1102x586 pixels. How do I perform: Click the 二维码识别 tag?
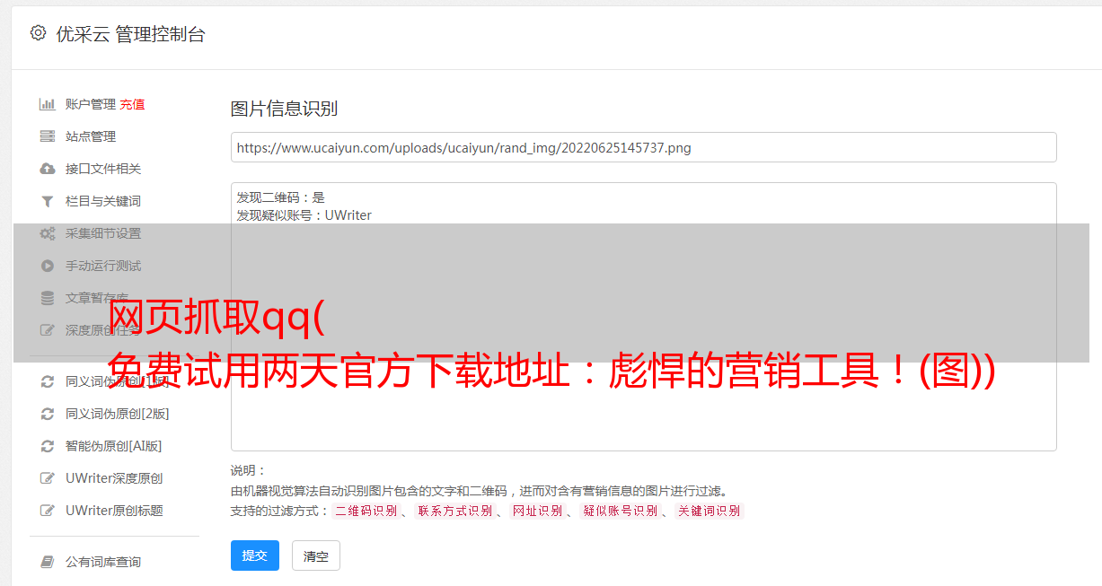pos(366,511)
